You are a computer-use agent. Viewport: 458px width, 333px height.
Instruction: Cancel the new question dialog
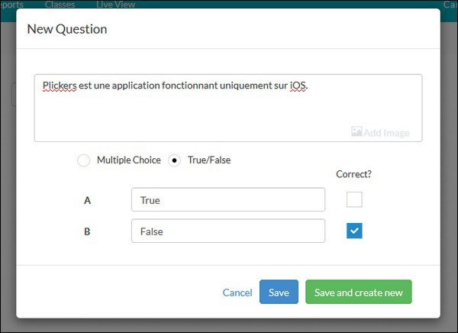(237, 293)
